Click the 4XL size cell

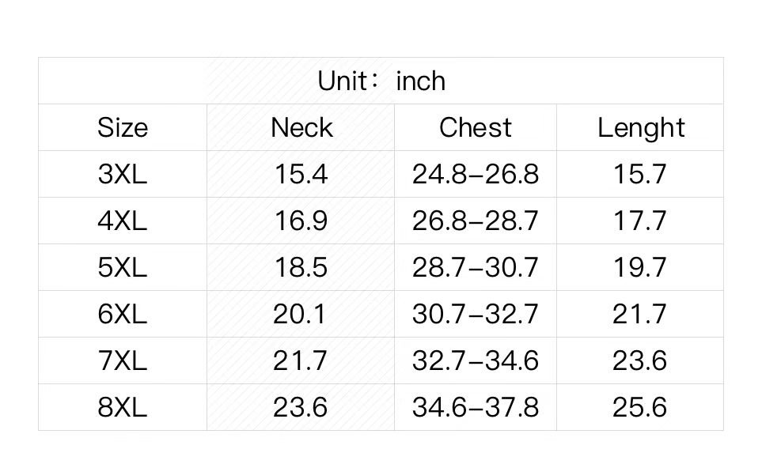pyautogui.click(x=123, y=221)
